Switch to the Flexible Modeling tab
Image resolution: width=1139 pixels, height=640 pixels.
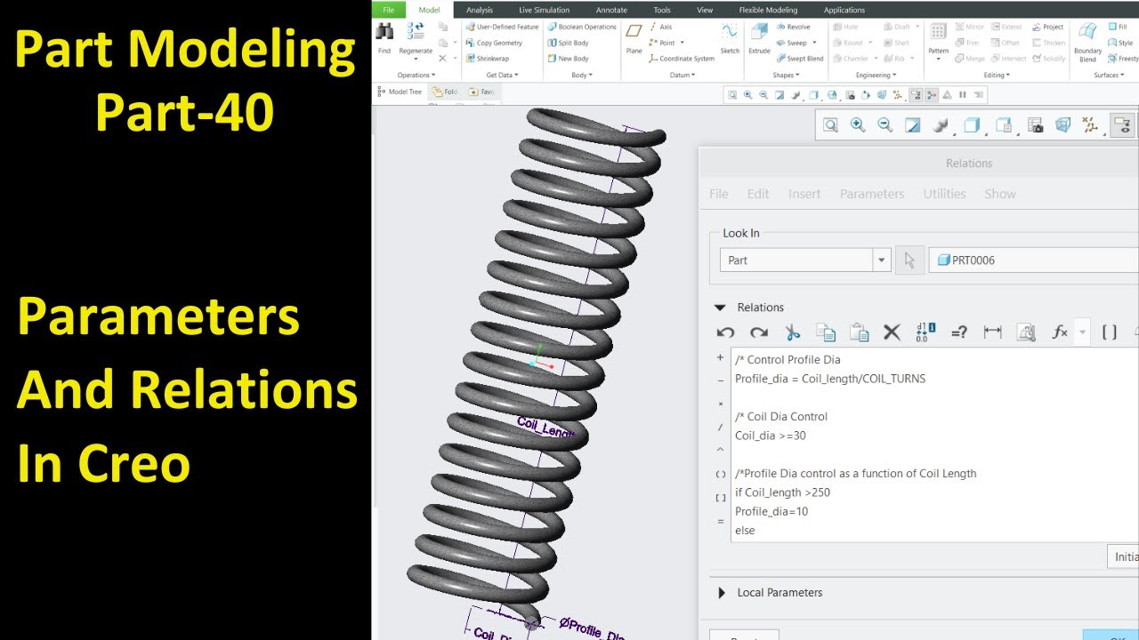tap(768, 10)
